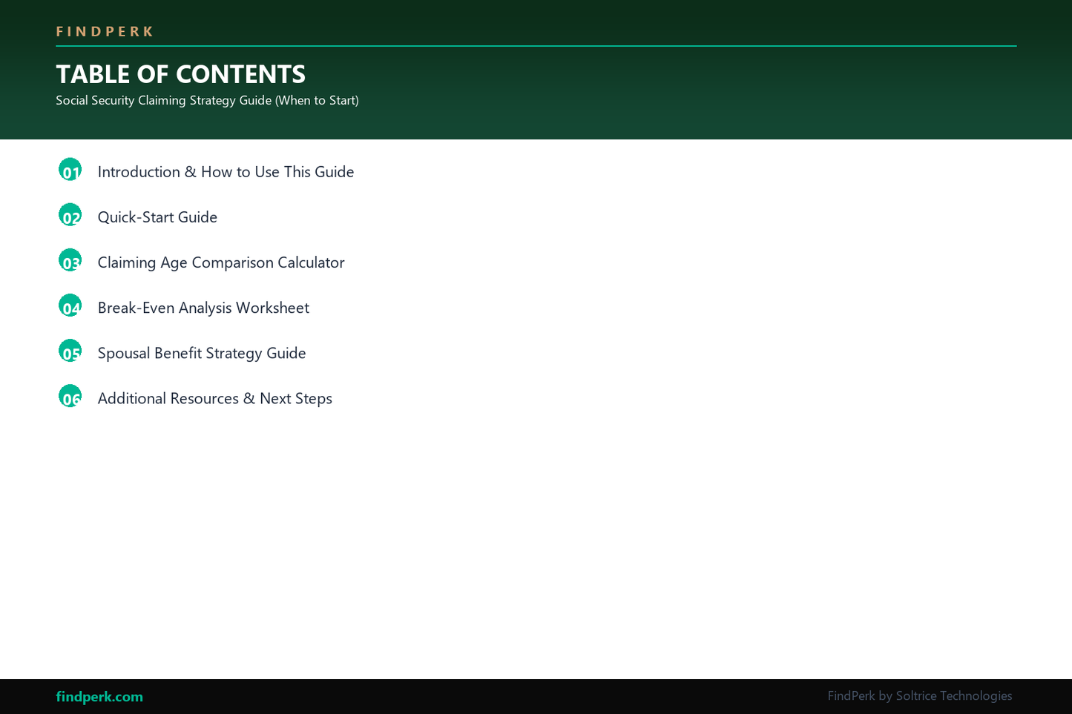This screenshot has height=714, width=1072.
Task: Click the 04 number badge
Action: 70,305
